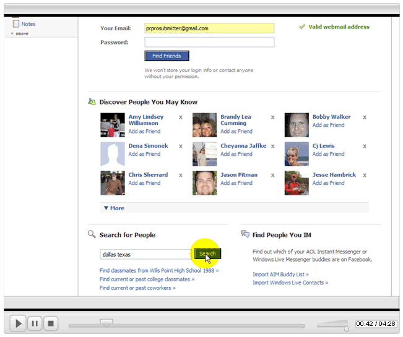Open Cj Lewis's profile photo
403x337 pixels.
[x=297, y=154]
